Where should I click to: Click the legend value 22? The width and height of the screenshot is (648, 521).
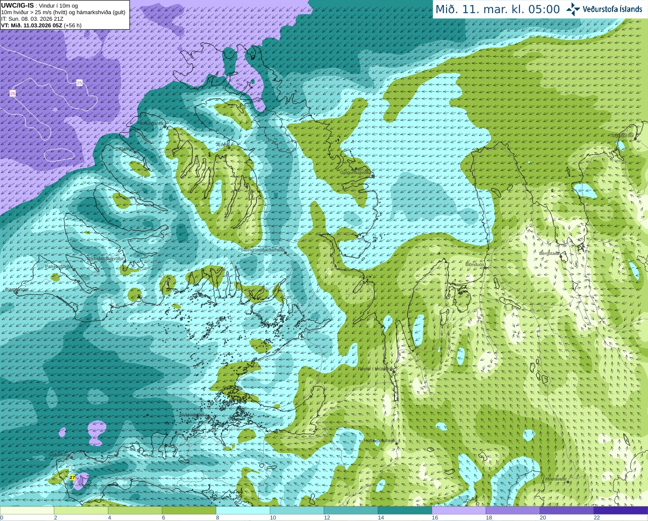pos(597,517)
